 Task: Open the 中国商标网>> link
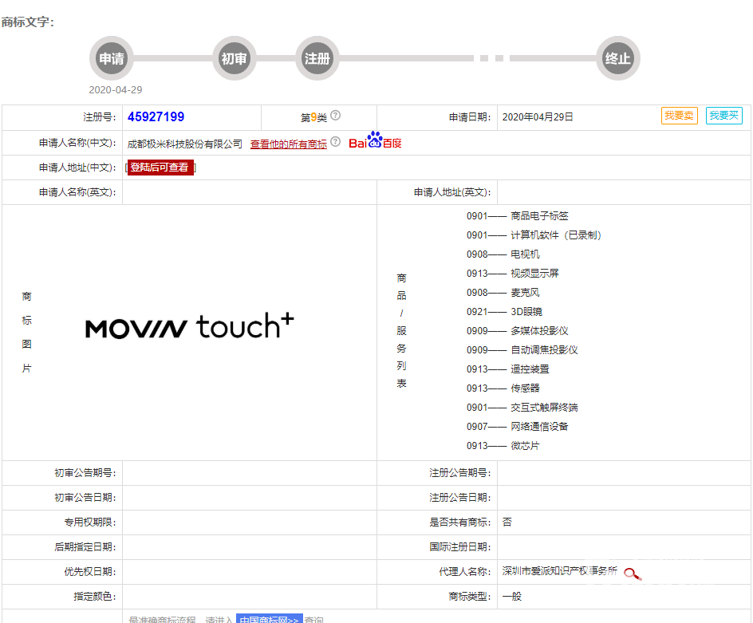click(269, 619)
